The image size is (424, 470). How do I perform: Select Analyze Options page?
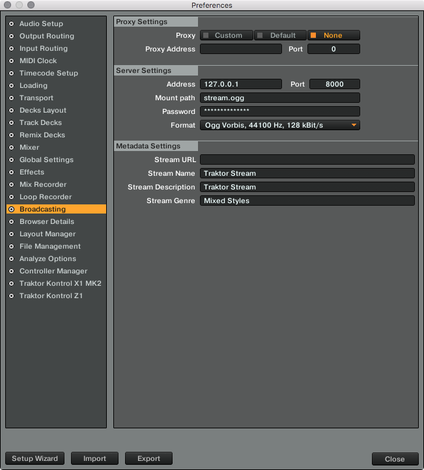(x=56, y=258)
